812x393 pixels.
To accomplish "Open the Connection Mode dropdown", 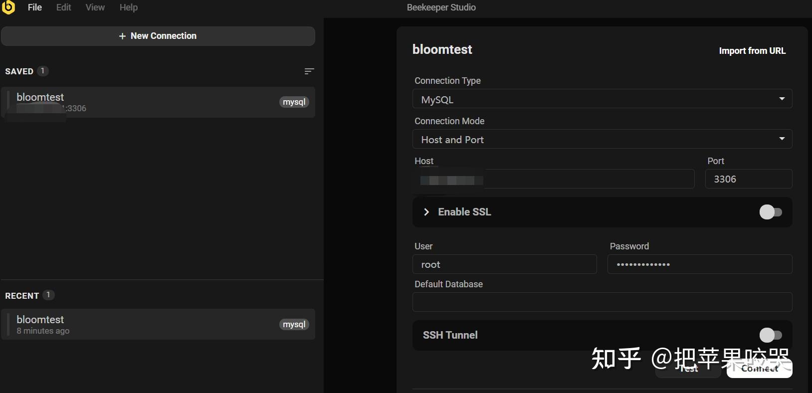I will click(x=602, y=140).
